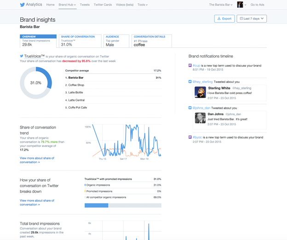Click the Dan Johns tweet author name
287x240 pixels.
[x=215, y=114]
